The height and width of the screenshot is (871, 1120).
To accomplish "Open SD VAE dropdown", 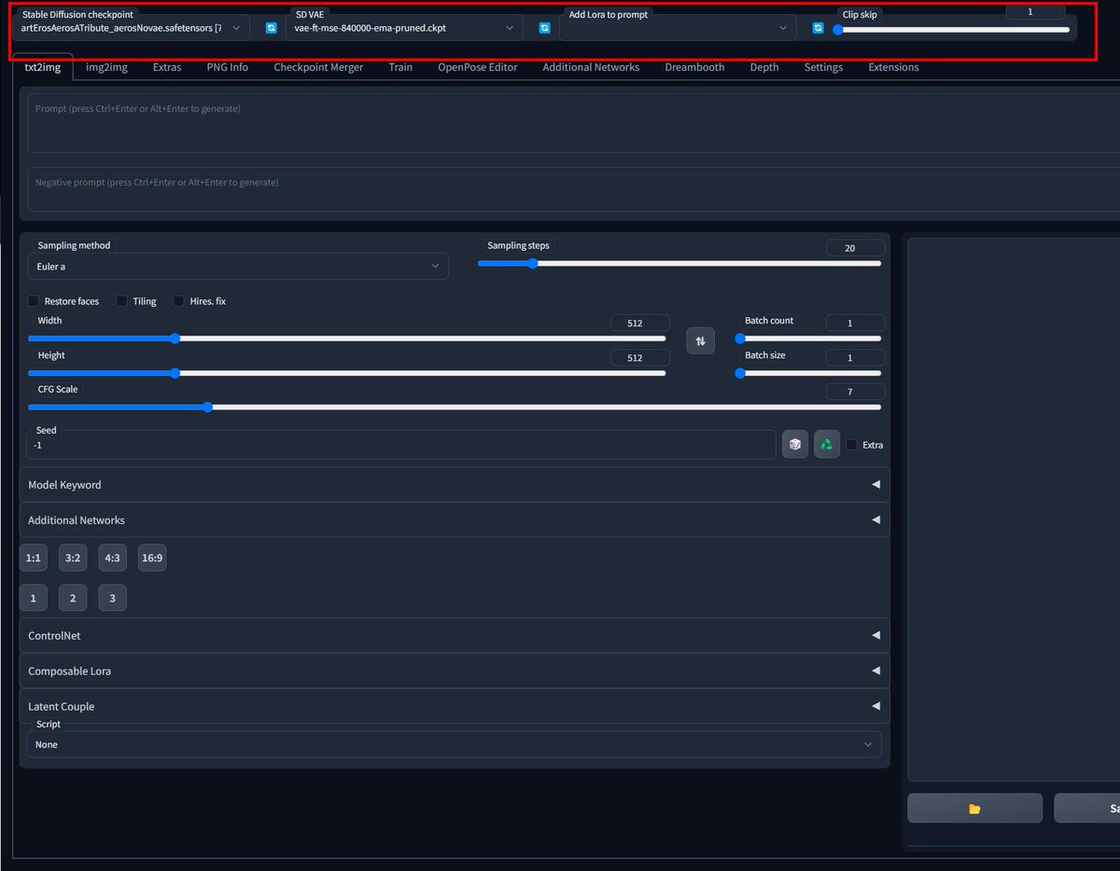I will (404, 28).
